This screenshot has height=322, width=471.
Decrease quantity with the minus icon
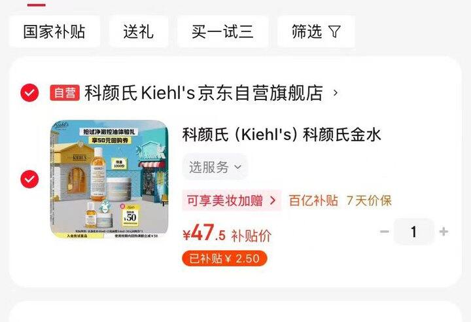coord(385,232)
